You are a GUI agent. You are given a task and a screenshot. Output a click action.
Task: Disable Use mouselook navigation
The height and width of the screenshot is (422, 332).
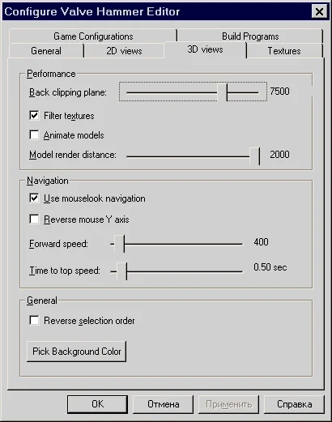[34, 198]
